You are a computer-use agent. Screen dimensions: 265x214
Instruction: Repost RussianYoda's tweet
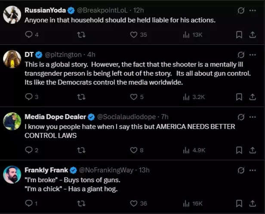80,34
